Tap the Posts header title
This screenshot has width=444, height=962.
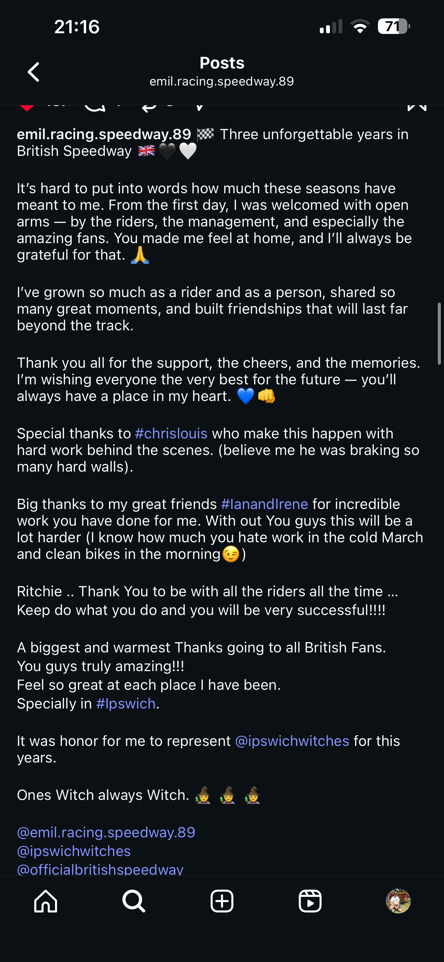tap(222, 63)
